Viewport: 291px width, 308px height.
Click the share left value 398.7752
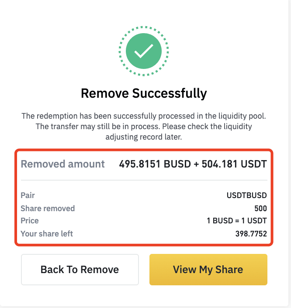tap(251, 234)
